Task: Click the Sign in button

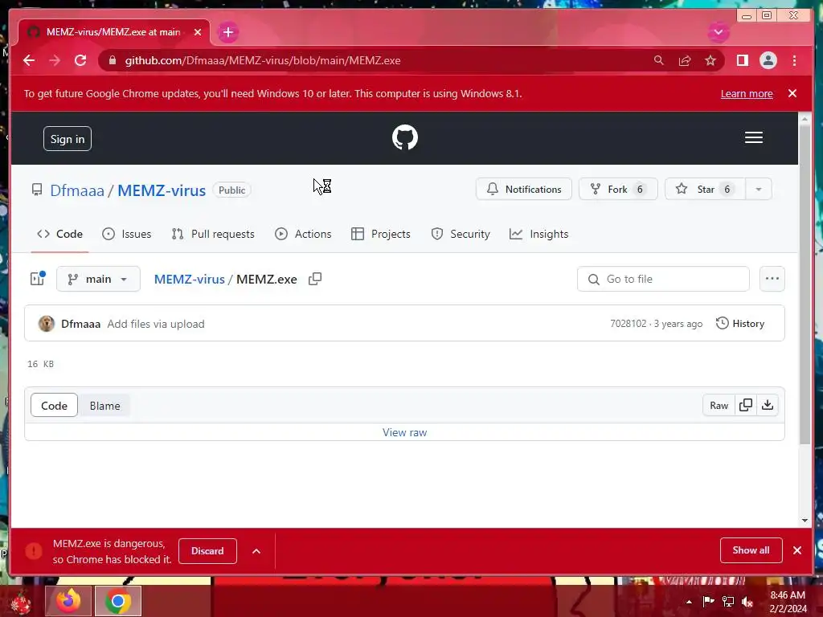Action: click(68, 139)
